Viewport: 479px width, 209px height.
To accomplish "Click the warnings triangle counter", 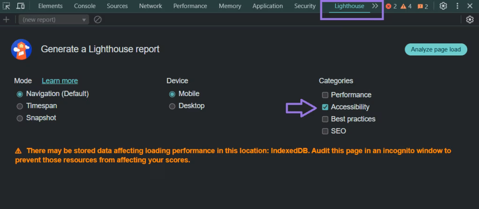I will [406, 6].
